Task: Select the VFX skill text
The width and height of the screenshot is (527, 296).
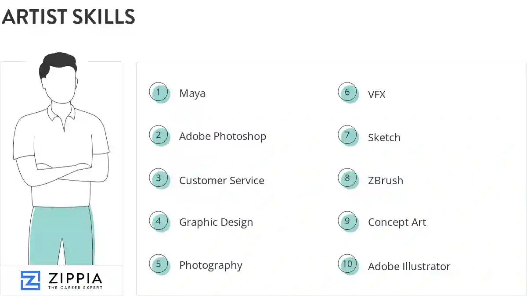Action: pyautogui.click(x=377, y=94)
